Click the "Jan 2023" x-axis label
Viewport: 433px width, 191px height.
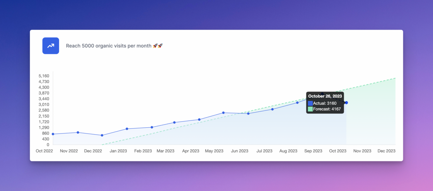[x=118, y=151]
